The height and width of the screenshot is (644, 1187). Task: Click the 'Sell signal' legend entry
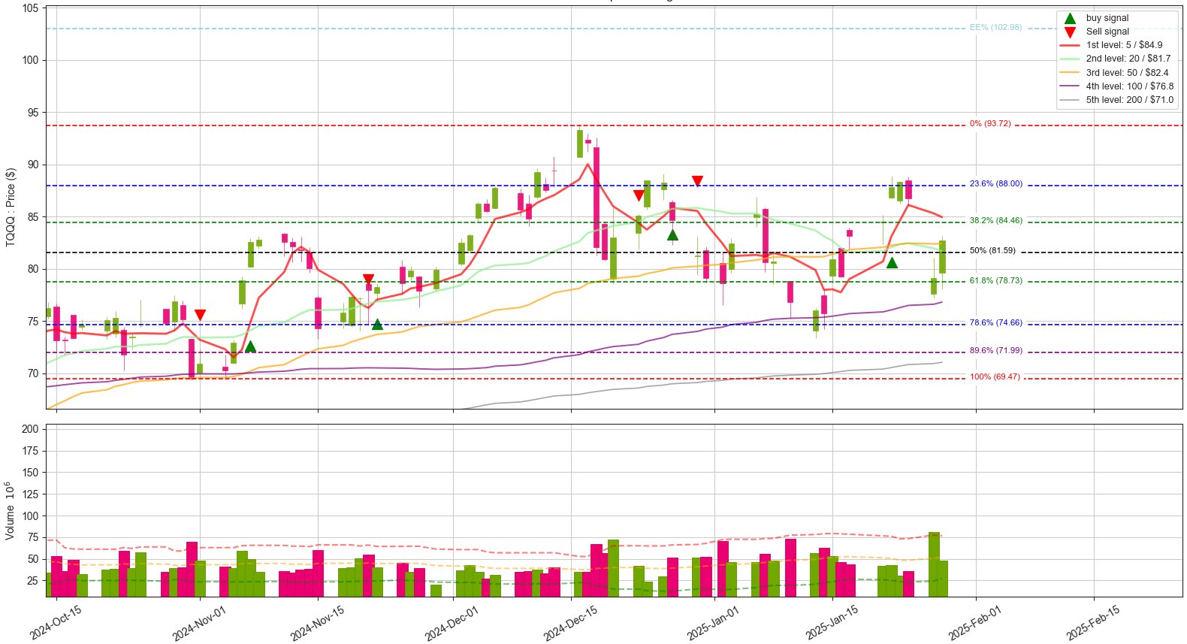point(1107,32)
